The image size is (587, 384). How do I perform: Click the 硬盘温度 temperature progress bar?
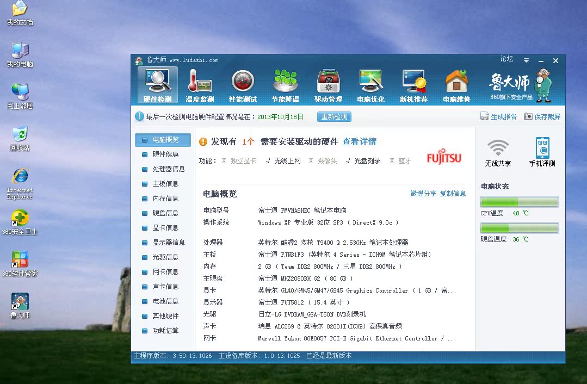tap(520, 228)
